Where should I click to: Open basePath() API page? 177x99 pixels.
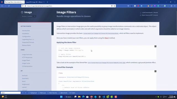(25, 78)
